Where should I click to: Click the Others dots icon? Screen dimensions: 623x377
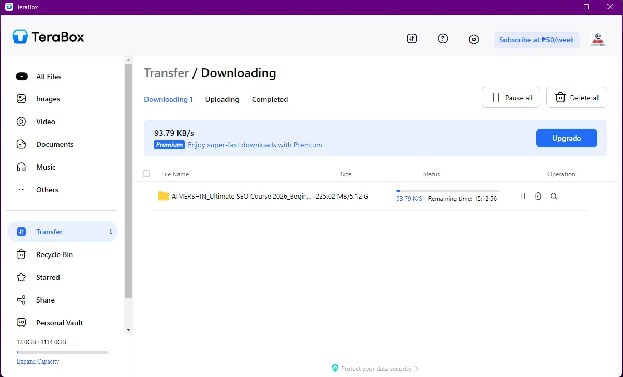[21, 190]
